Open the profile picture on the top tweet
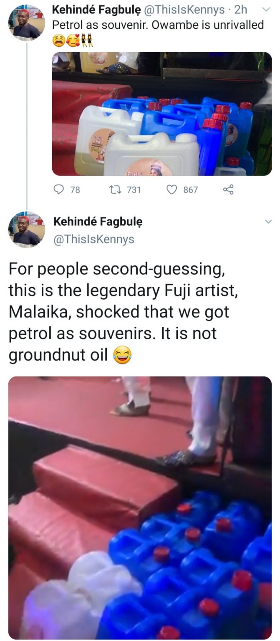Image resolution: width=280 pixels, height=641 pixels. click(x=27, y=22)
